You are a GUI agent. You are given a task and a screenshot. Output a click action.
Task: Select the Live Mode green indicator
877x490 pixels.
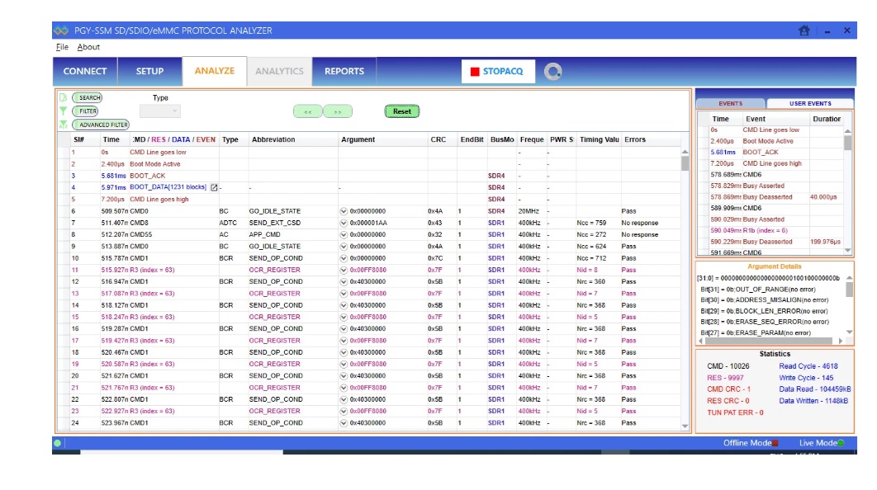click(x=841, y=443)
